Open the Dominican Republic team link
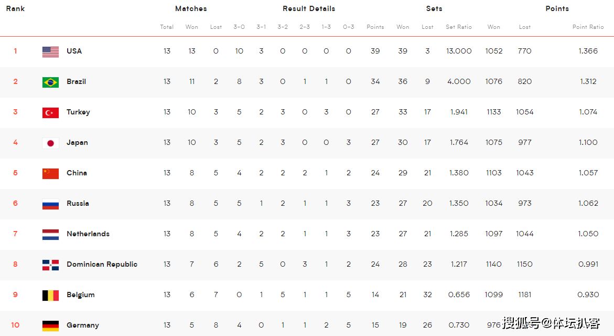This screenshot has width=614, height=336. pos(102,264)
